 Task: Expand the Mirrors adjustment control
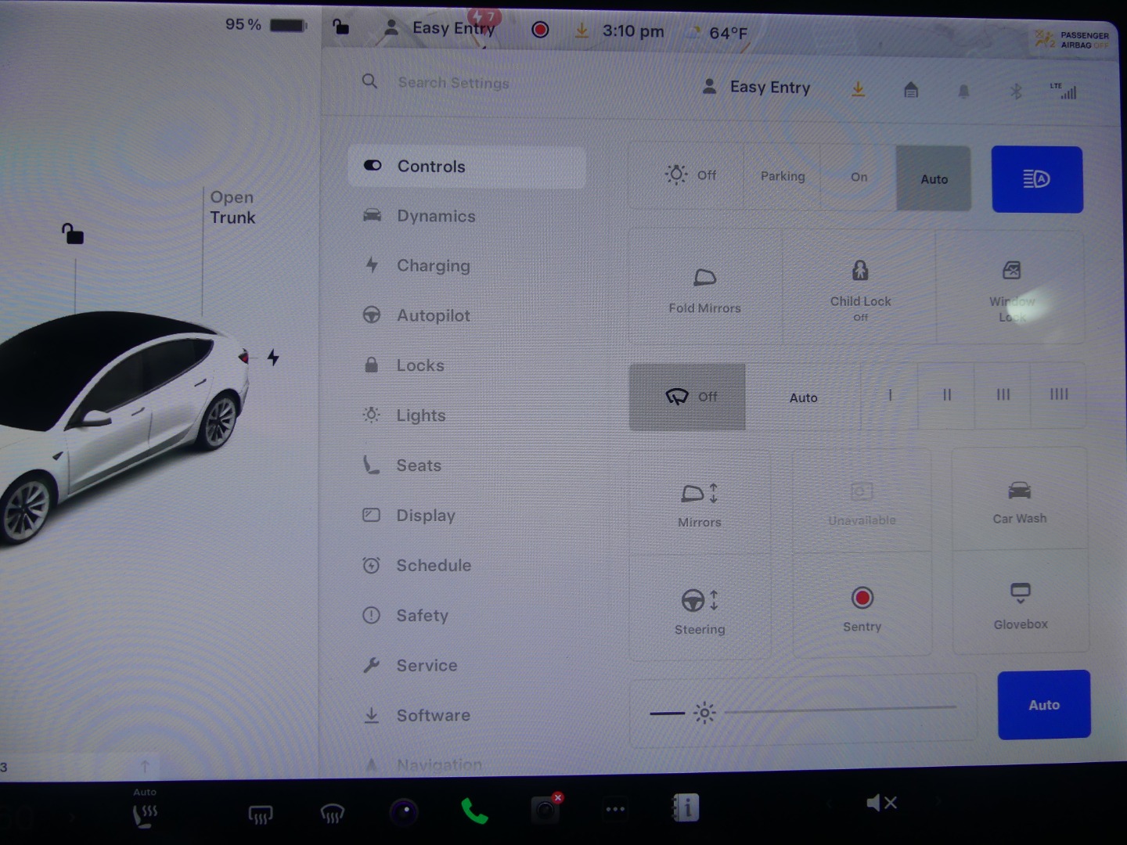point(699,503)
